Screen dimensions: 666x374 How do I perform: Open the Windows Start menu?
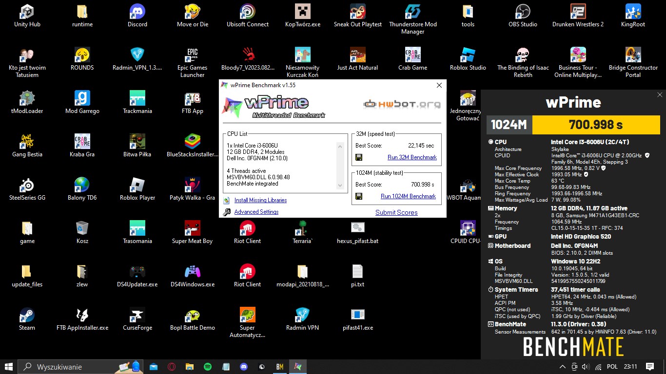tap(9, 367)
